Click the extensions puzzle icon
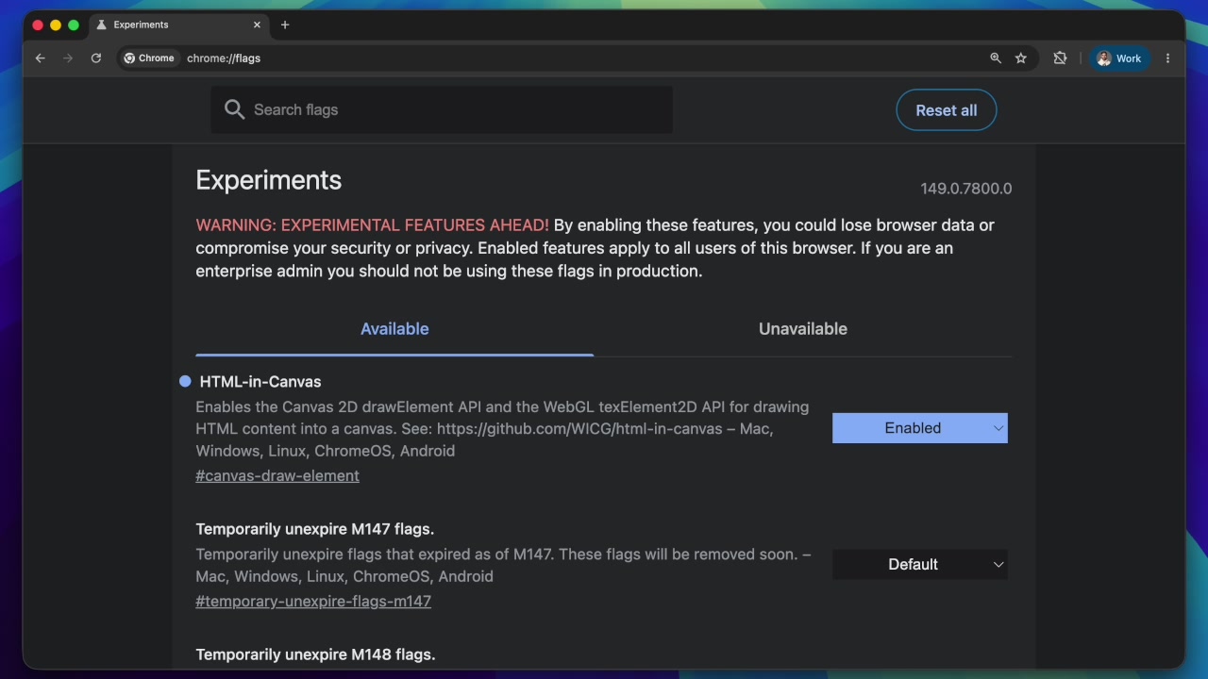1208x679 pixels. [1060, 58]
